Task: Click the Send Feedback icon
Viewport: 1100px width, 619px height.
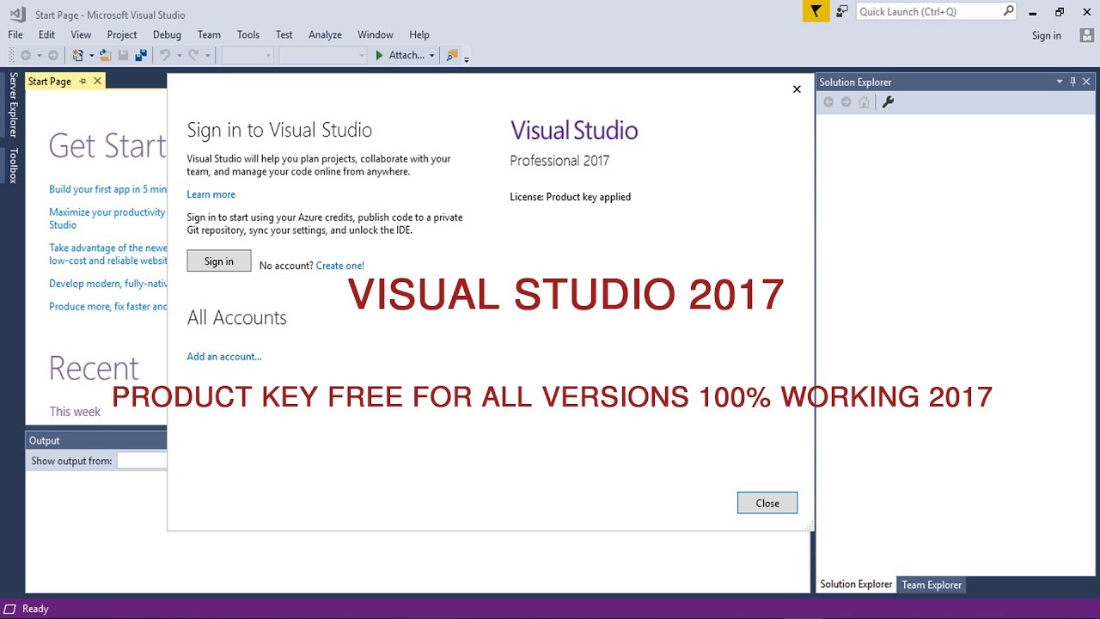Action: [842, 11]
